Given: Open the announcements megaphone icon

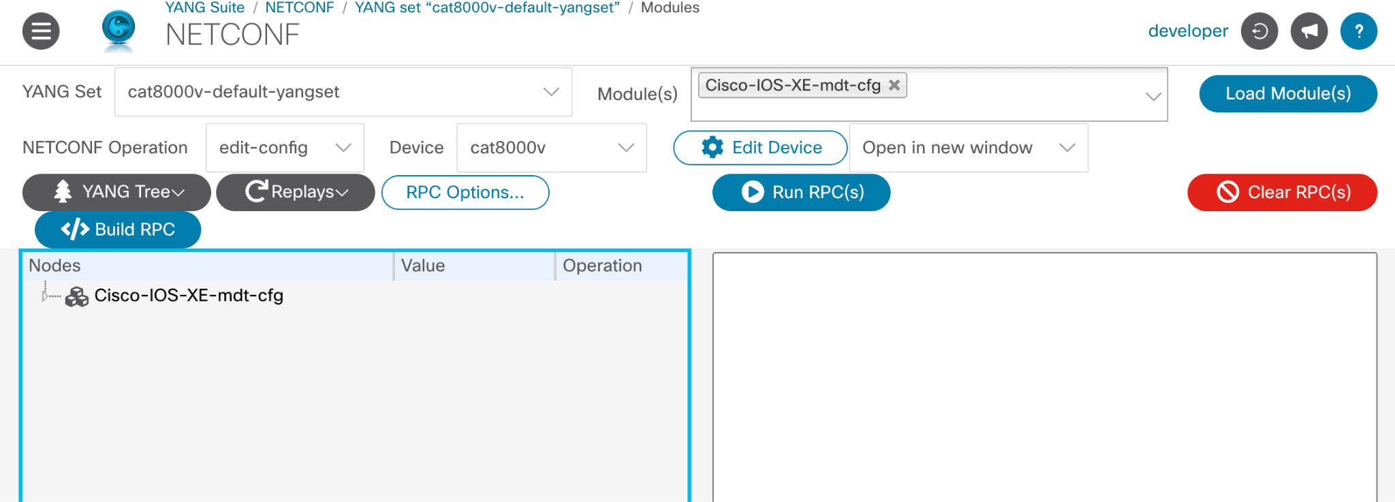Looking at the screenshot, I should tap(1308, 31).
